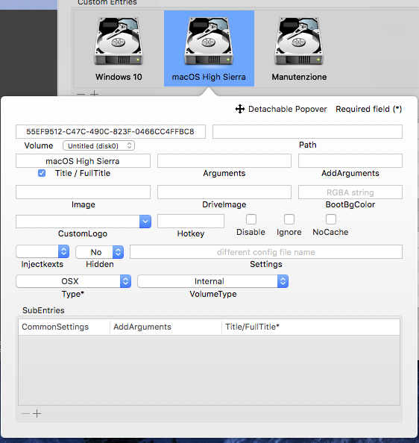The width and height of the screenshot is (419, 443).
Task: Add a SubEntry with the plus button
Action: [x=37, y=414]
